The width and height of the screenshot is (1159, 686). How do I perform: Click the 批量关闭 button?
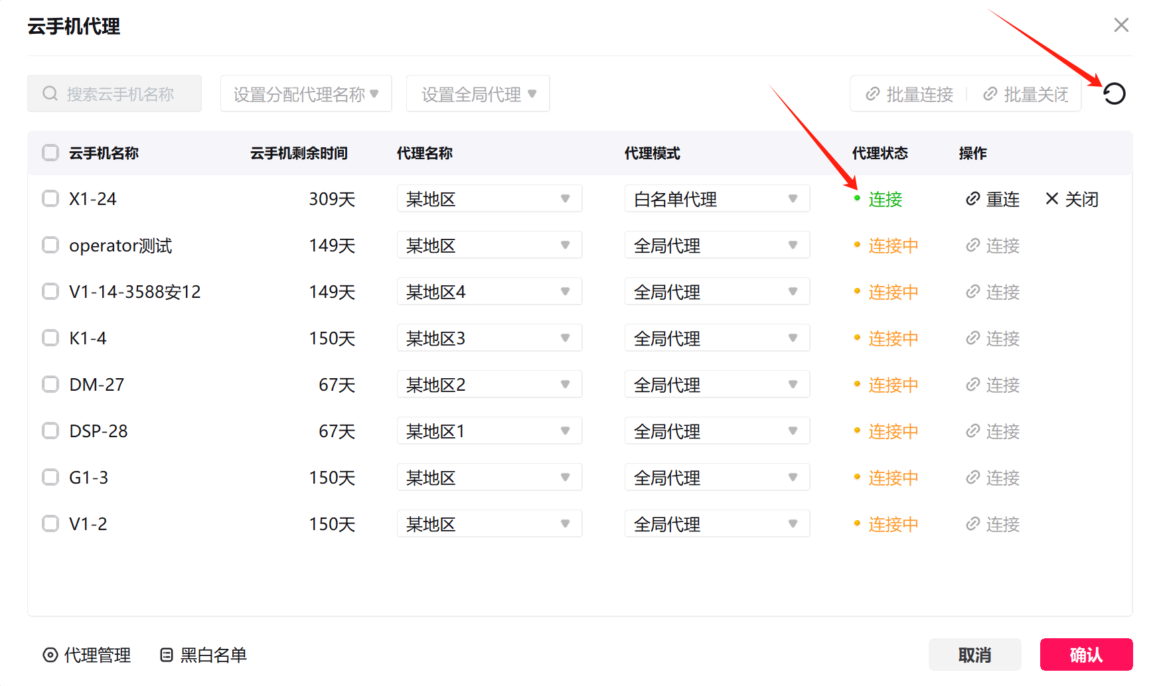[1026, 94]
